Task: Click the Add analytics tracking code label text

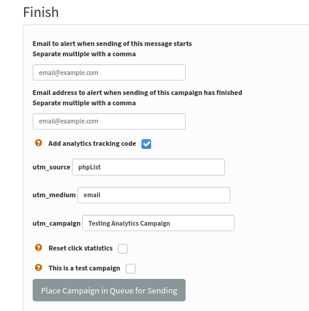Action: click(92, 143)
